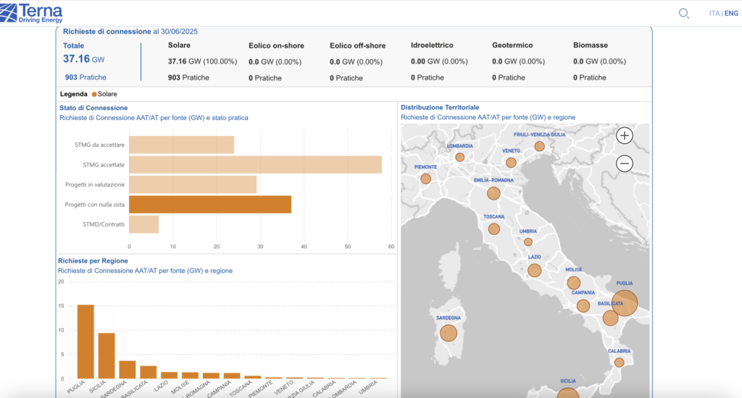Select the Sicilia bubble at map bottom
This screenshot has height=398, width=742.
pos(567,393)
